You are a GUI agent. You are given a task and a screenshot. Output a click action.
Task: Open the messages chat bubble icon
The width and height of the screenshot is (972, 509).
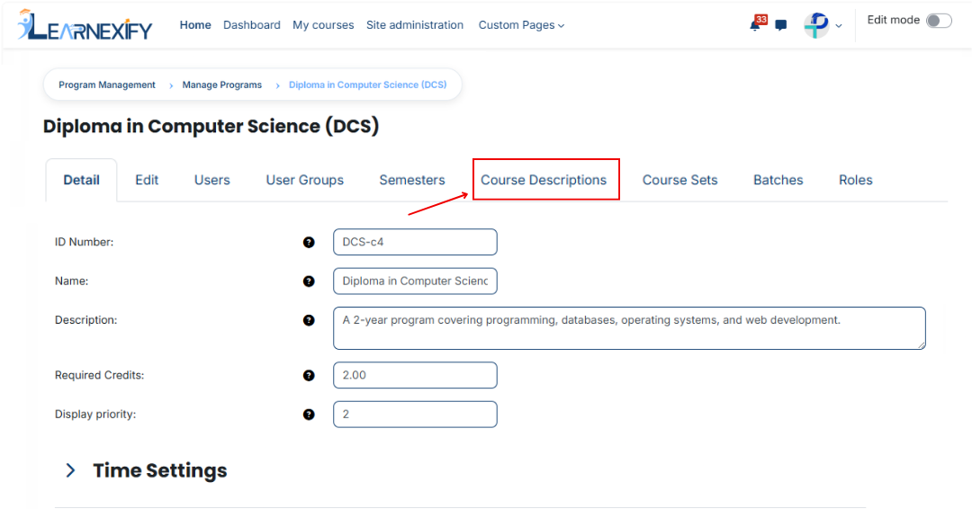point(781,25)
